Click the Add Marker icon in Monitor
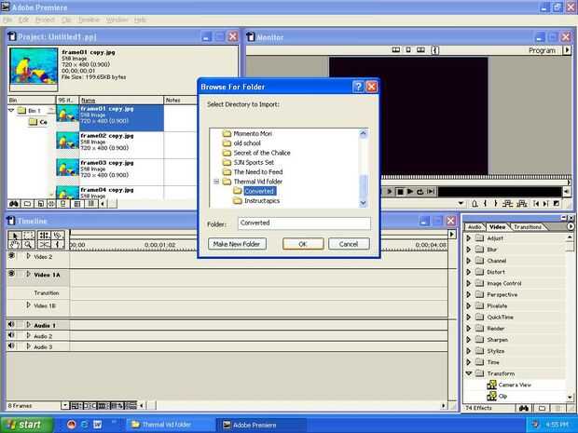Viewport: 578px width, 433px height. 475,203
